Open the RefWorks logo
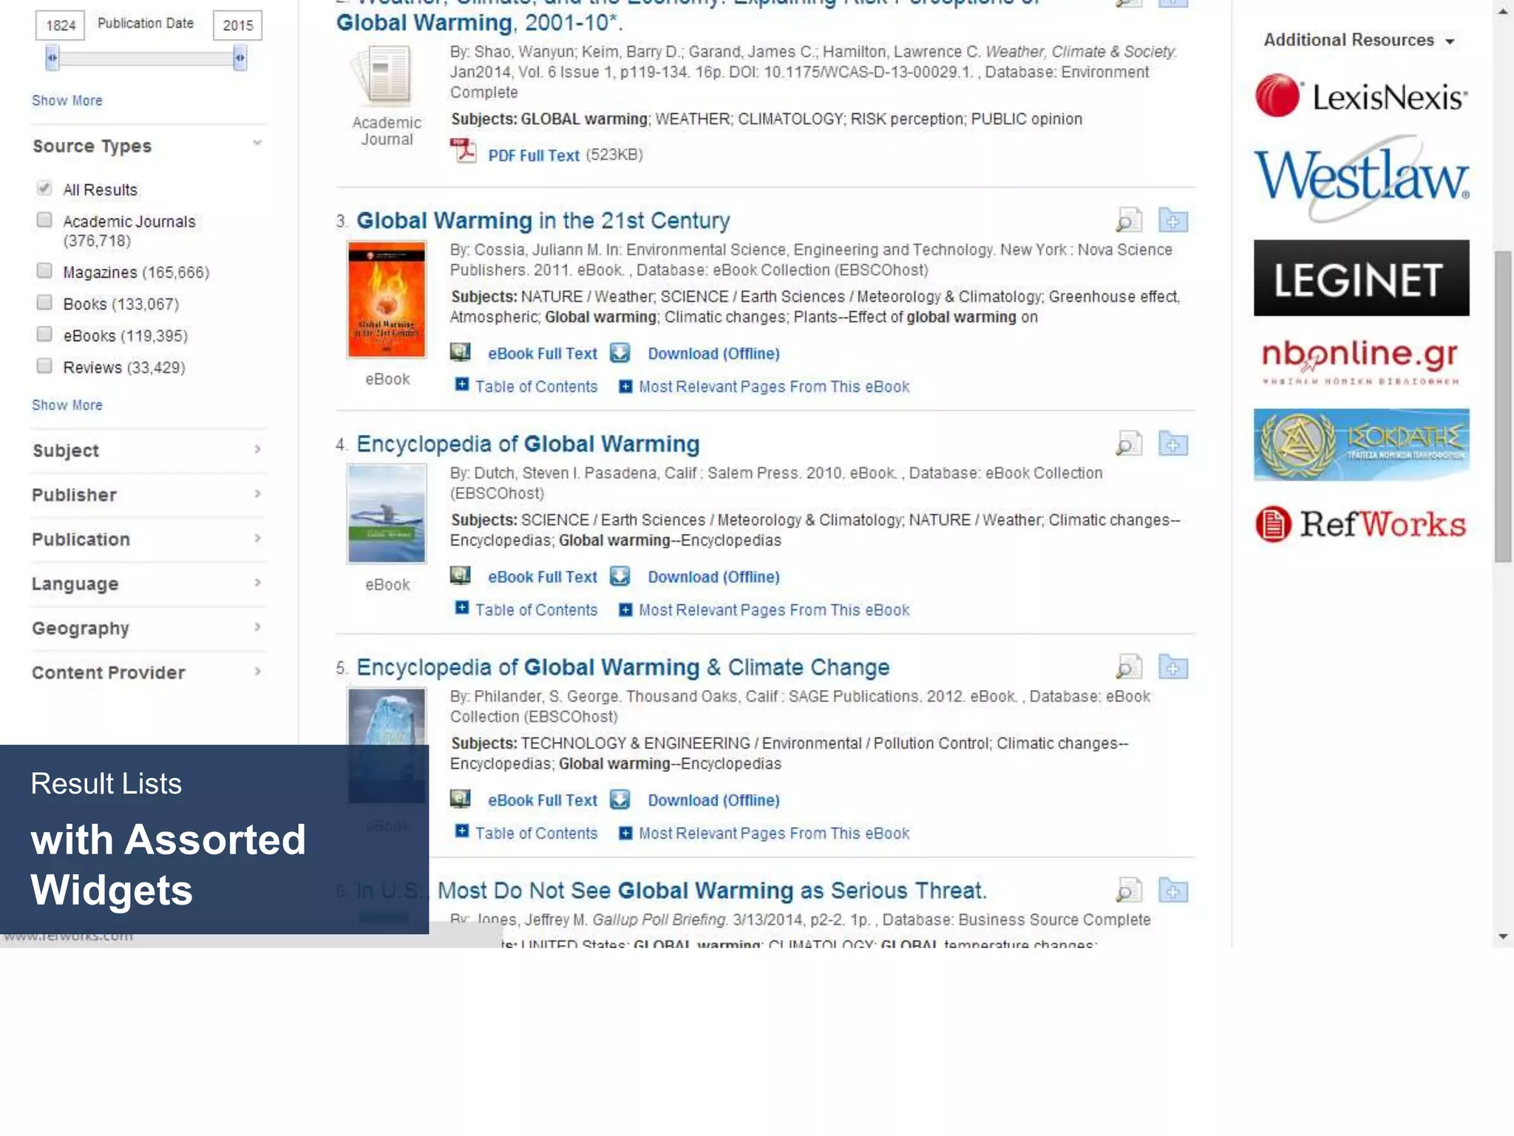The height and width of the screenshot is (1136, 1514). tap(1361, 524)
